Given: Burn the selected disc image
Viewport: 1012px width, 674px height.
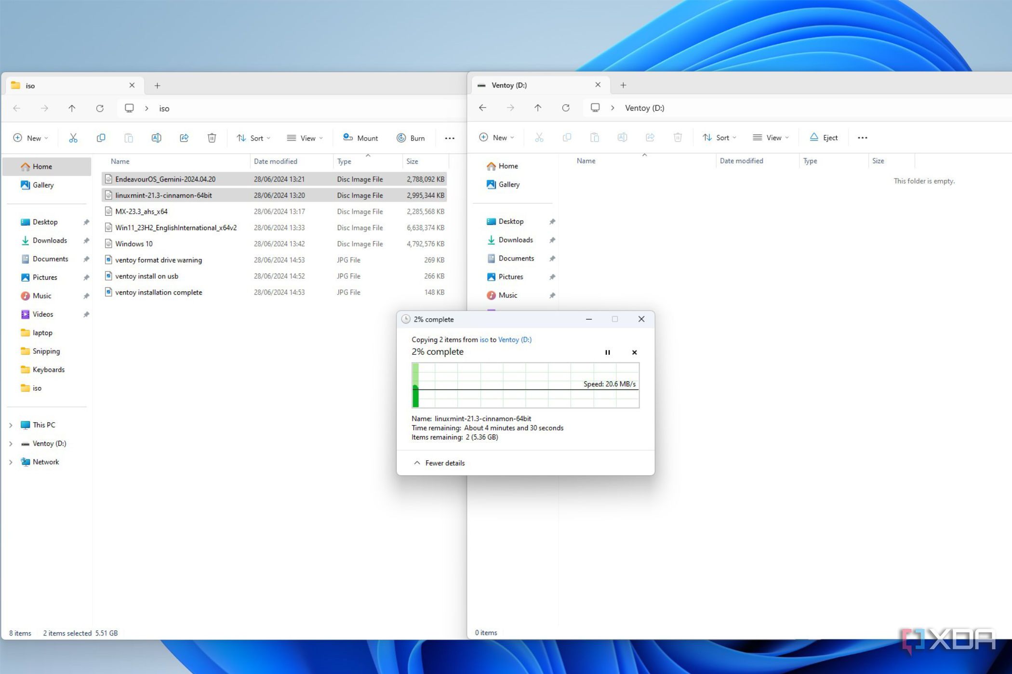Looking at the screenshot, I should [411, 138].
